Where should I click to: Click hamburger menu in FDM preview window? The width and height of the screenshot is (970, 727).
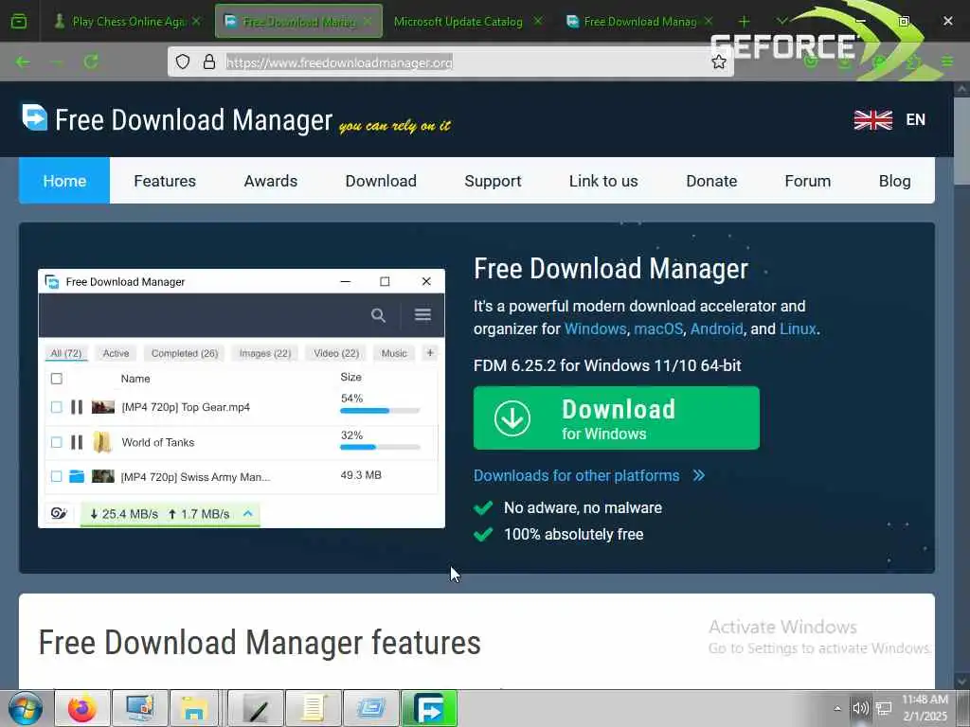click(422, 314)
